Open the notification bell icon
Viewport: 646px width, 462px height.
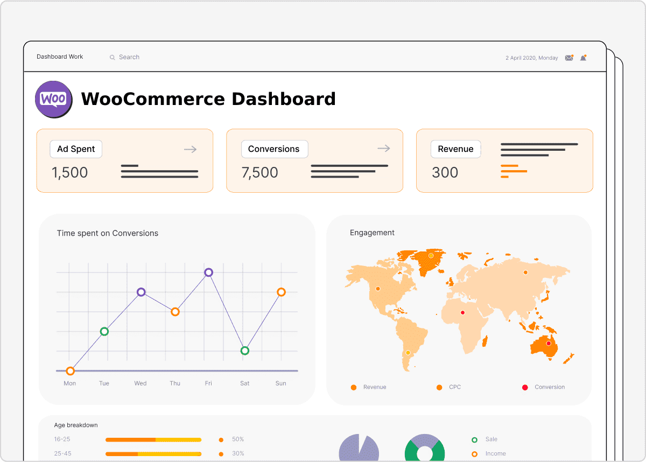coord(583,58)
